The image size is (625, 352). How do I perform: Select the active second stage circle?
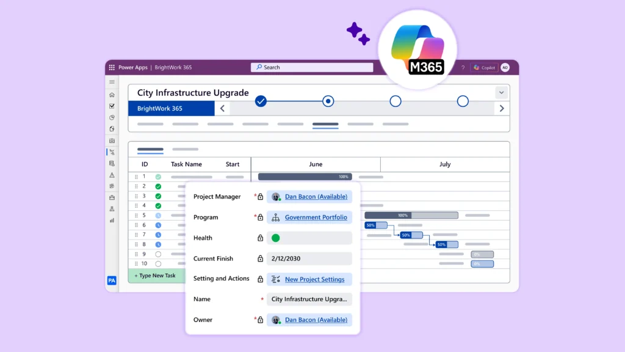click(x=328, y=101)
